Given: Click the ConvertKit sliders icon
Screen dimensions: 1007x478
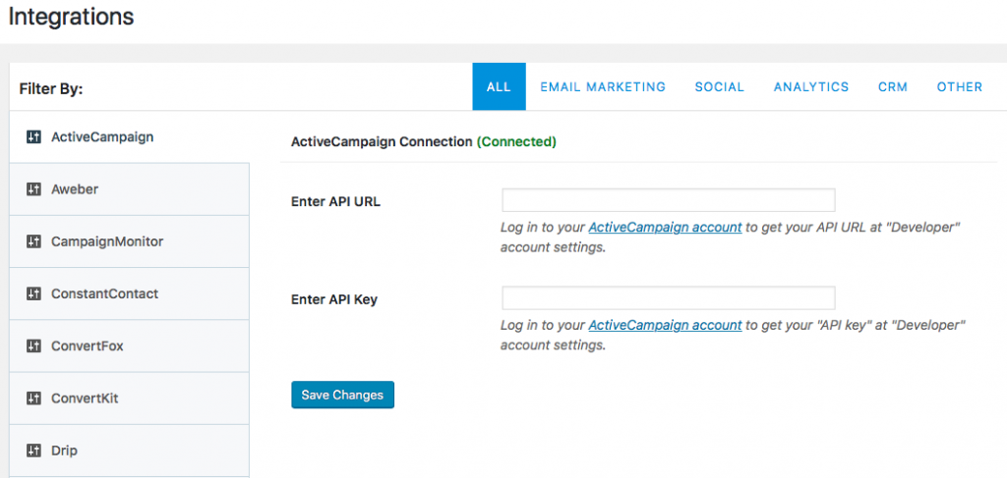Looking at the screenshot, I should pos(33,398).
